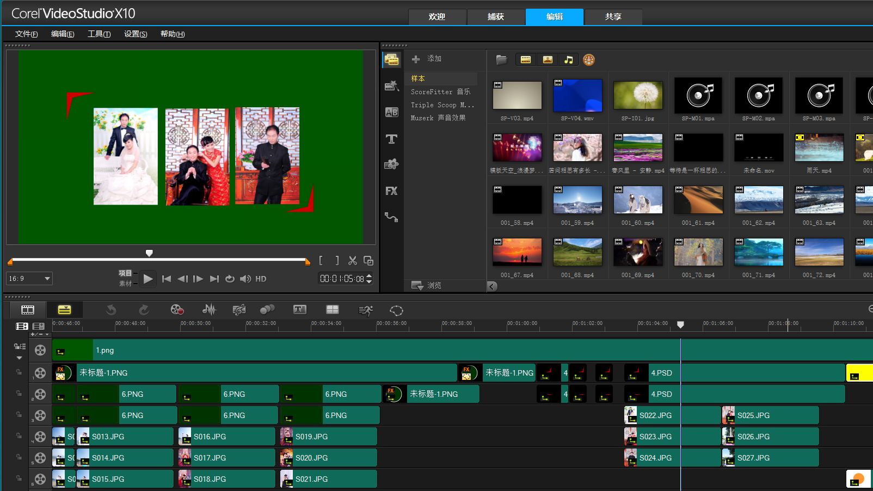Switch to 捕获 tab
Viewport: 873px width, 491px height.
pyautogui.click(x=496, y=17)
